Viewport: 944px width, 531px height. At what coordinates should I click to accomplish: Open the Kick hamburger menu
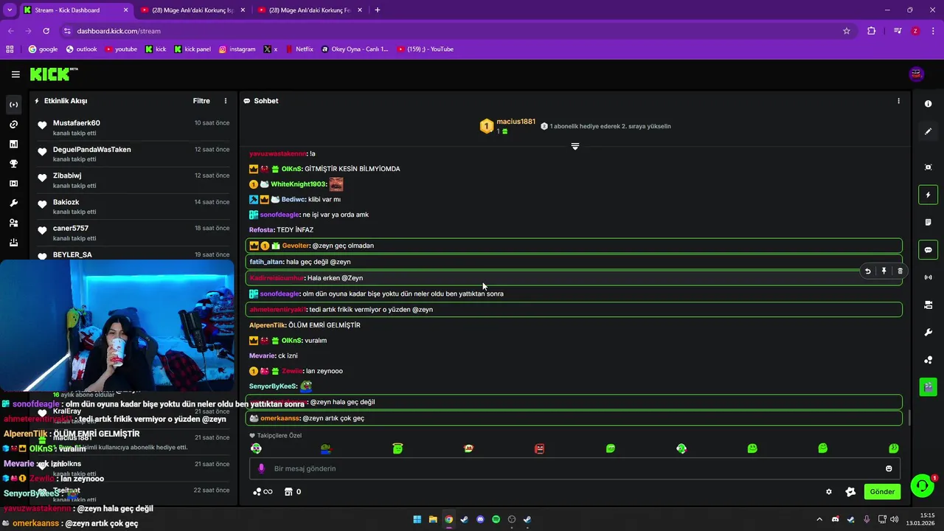coord(15,74)
